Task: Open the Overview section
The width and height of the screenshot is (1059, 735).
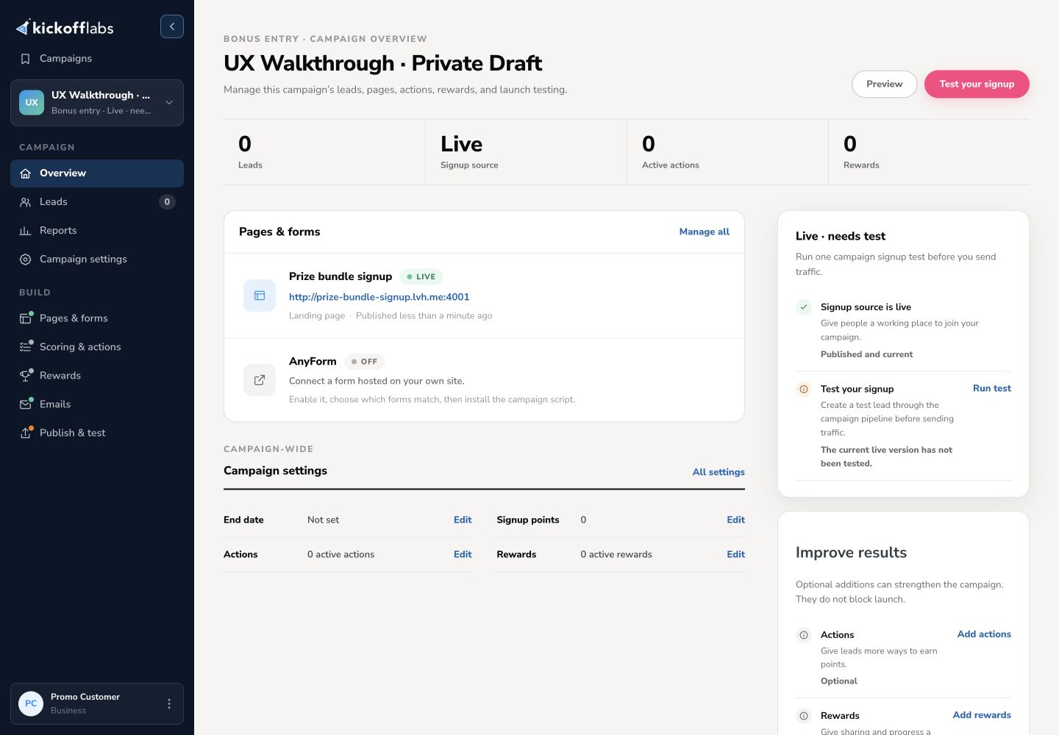Action: [97, 173]
